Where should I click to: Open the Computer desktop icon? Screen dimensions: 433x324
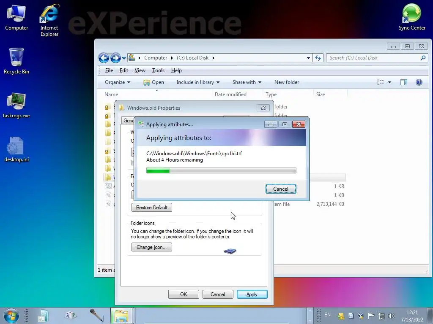tap(16, 17)
